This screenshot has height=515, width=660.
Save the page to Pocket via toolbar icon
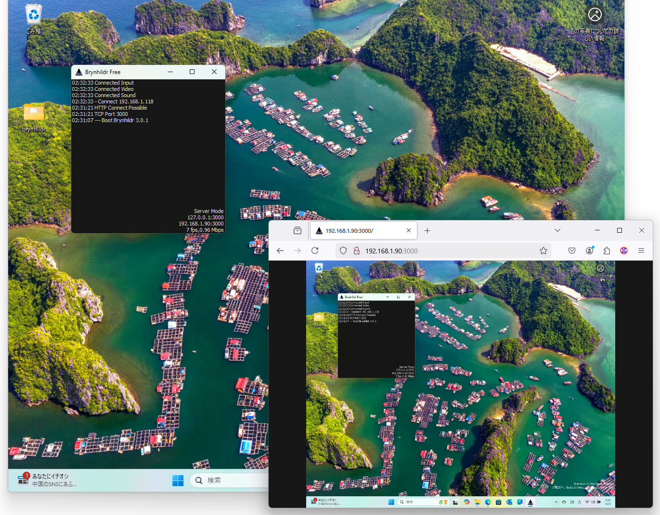571,251
